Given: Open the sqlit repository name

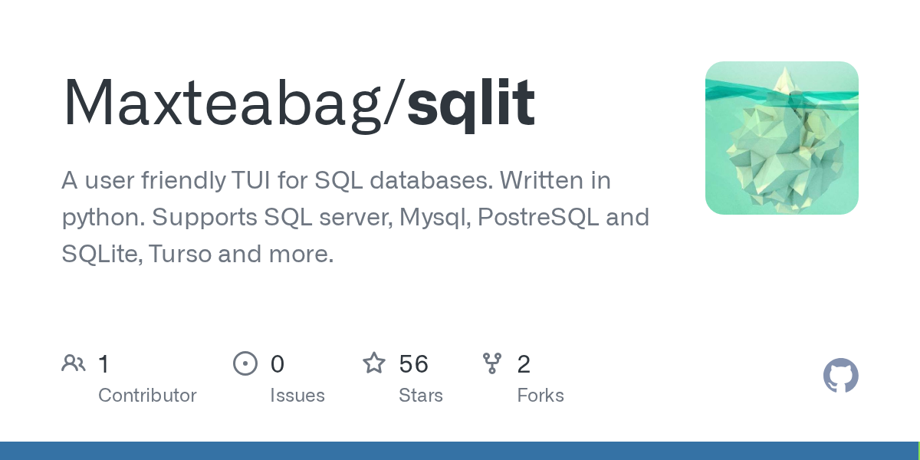Looking at the screenshot, I should point(471,102).
